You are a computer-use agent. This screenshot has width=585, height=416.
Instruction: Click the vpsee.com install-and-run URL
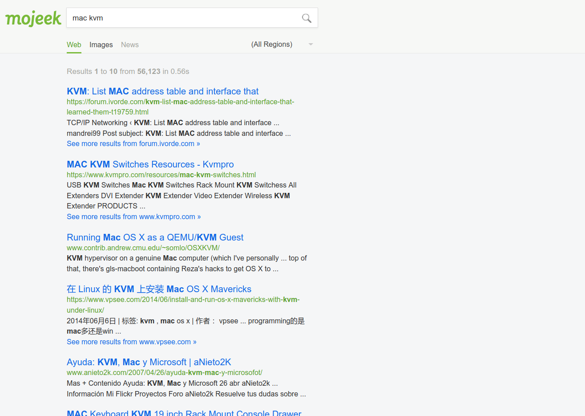[183, 305]
